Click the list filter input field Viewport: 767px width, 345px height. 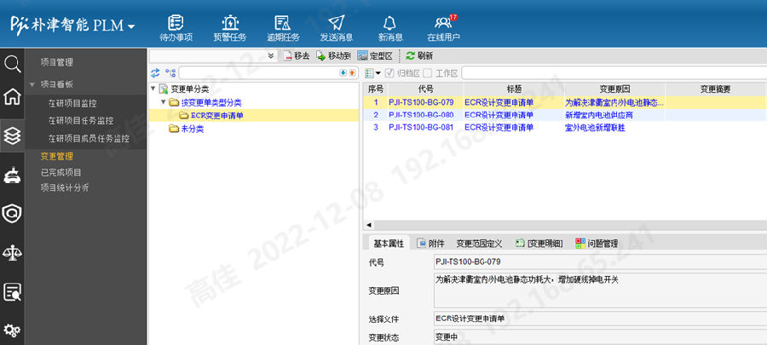pyautogui.click(x=614, y=72)
